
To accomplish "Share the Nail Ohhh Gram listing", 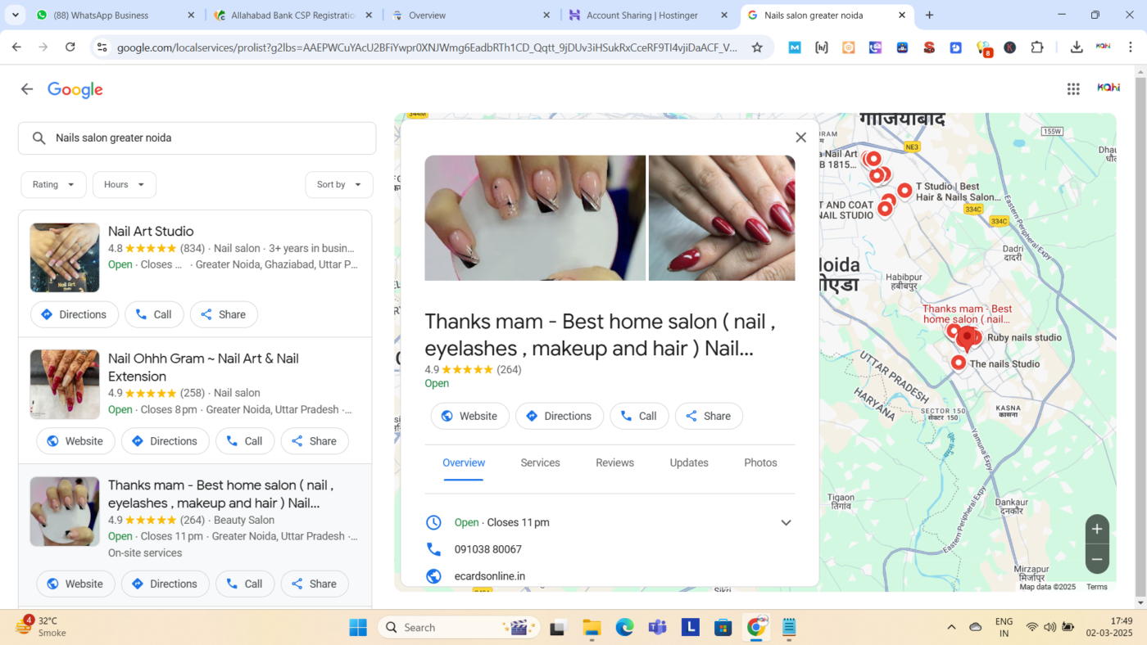I will click(315, 441).
